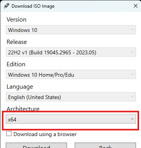141x148 pixels.
Task: Click the Download button
Action: 36,145
